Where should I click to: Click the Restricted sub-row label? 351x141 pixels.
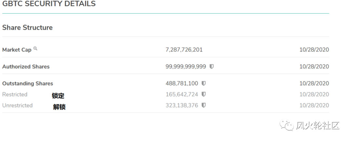click(x=15, y=94)
